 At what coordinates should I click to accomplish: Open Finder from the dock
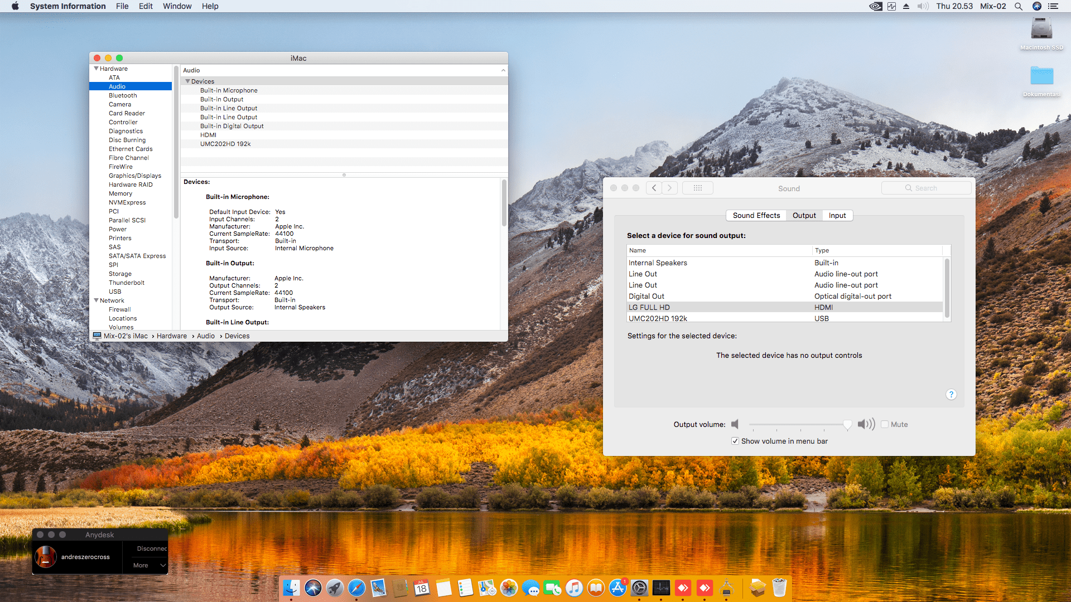pos(291,588)
